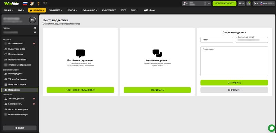The height and width of the screenshot is (133, 276).
Task: Click the Баллы row in sidebar
Action: click(x=20, y=28)
